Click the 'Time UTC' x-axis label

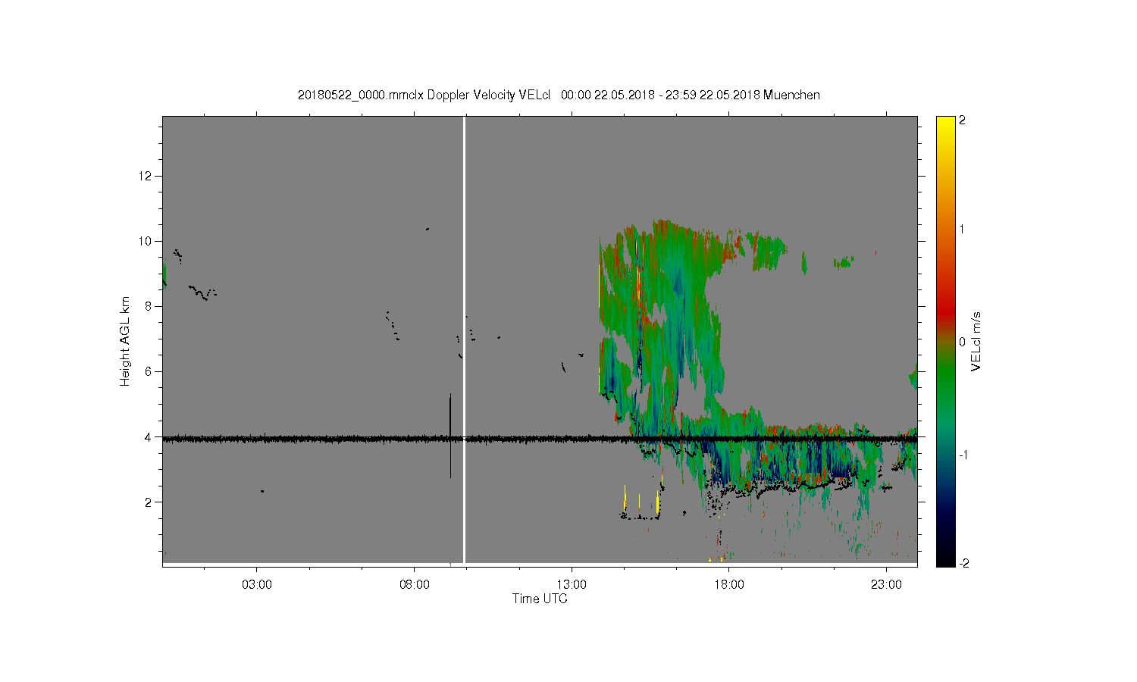[540, 599]
